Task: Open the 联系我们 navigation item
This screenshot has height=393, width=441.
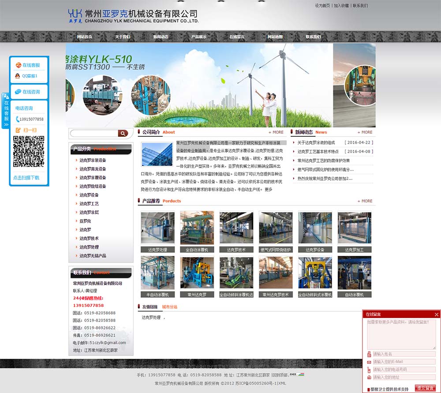Action: pos(313,37)
